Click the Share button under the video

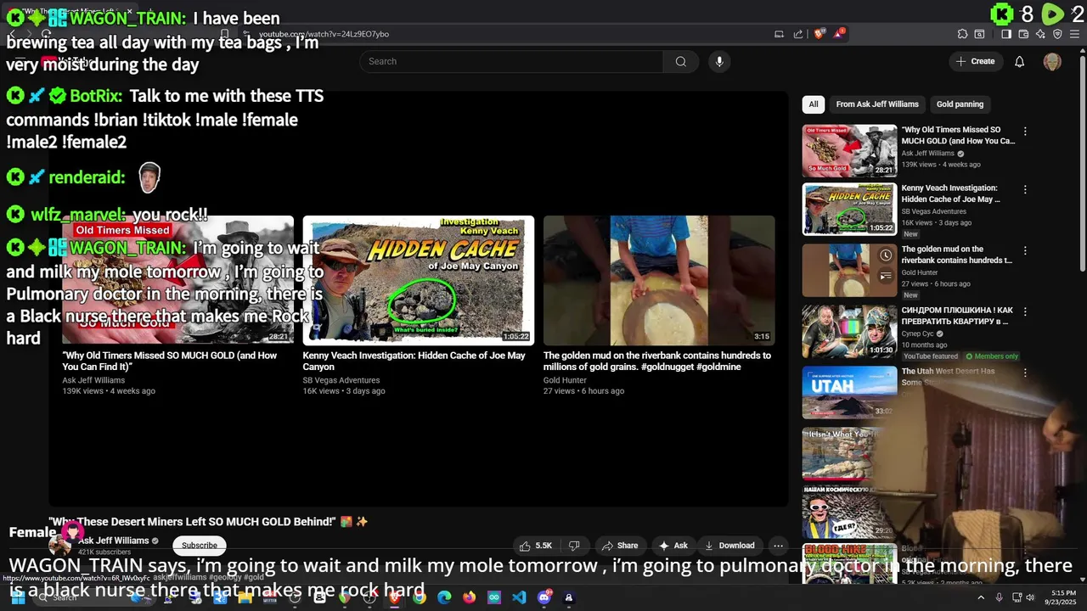pyautogui.click(x=619, y=546)
